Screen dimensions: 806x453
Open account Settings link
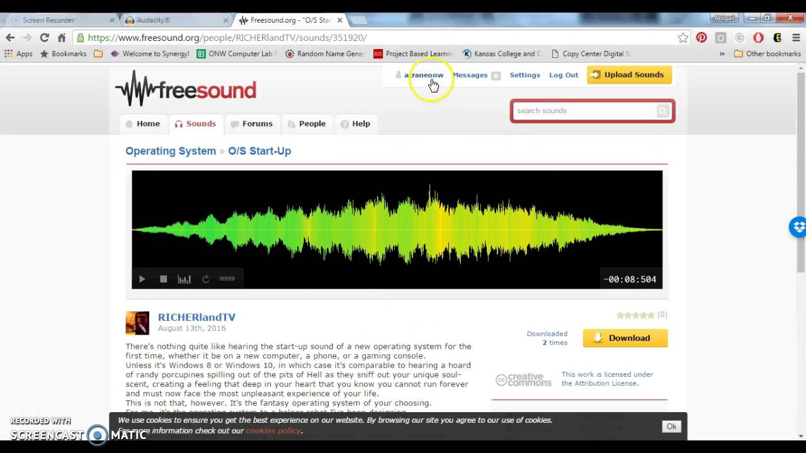click(x=525, y=75)
